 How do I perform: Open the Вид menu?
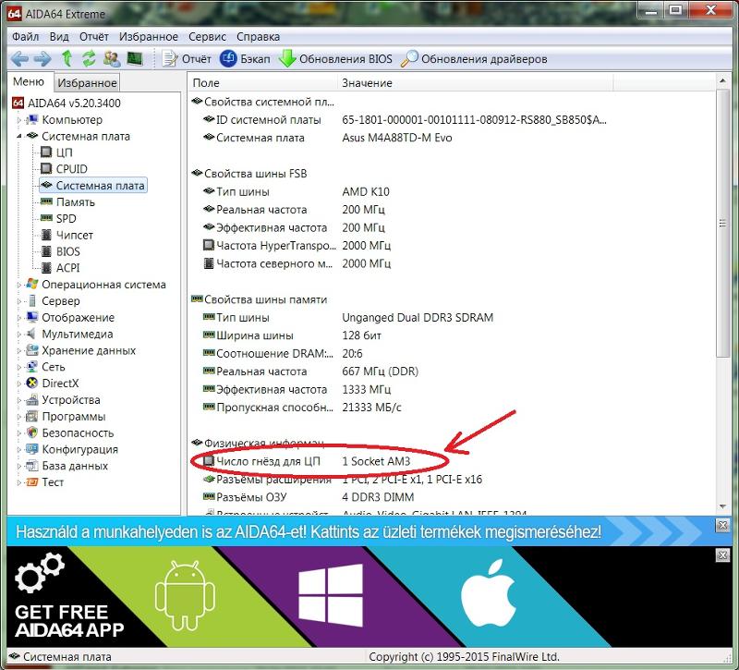pos(59,37)
